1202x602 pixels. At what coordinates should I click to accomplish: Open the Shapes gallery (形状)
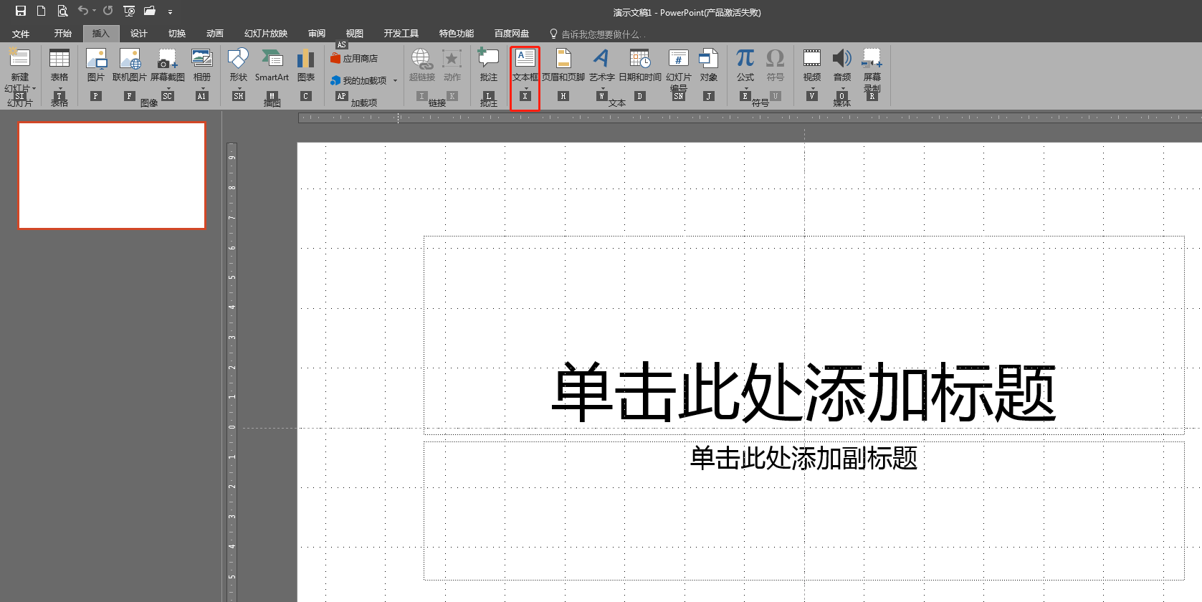tap(239, 69)
